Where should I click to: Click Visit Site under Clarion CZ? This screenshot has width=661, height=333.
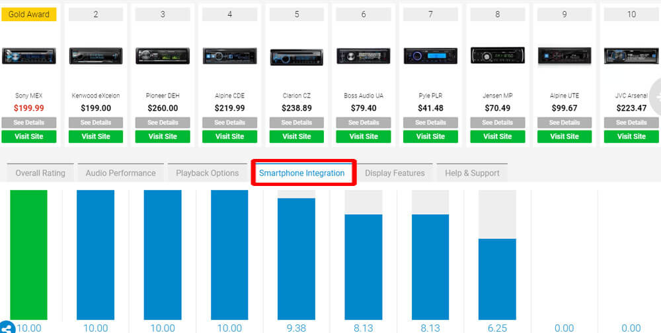[x=297, y=136]
